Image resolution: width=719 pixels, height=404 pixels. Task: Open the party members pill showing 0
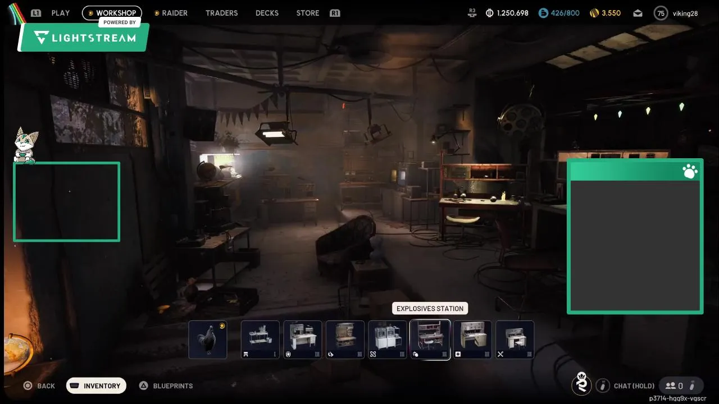[x=681, y=385]
